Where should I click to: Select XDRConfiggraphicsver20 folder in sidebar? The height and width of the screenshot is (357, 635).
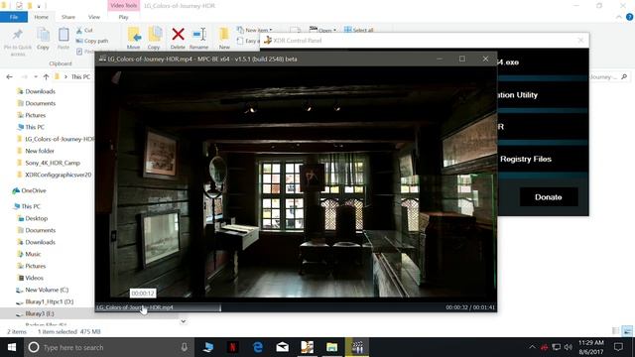(58, 175)
